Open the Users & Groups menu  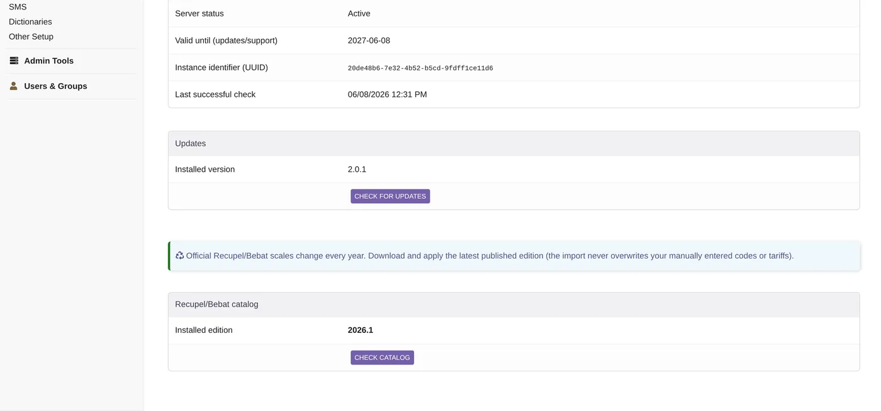(x=55, y=86)
